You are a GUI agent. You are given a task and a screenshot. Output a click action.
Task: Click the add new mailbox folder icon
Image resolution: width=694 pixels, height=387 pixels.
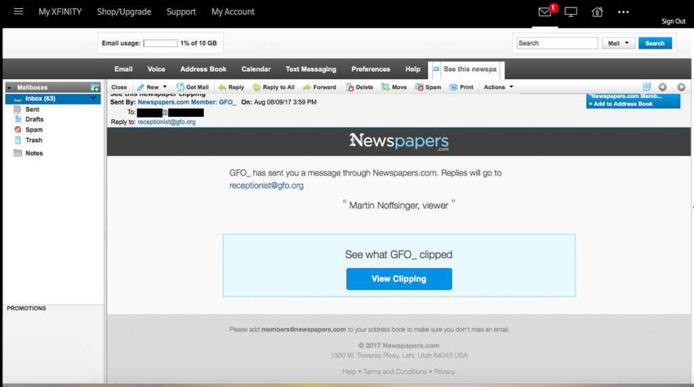click(x=96, y=88)
